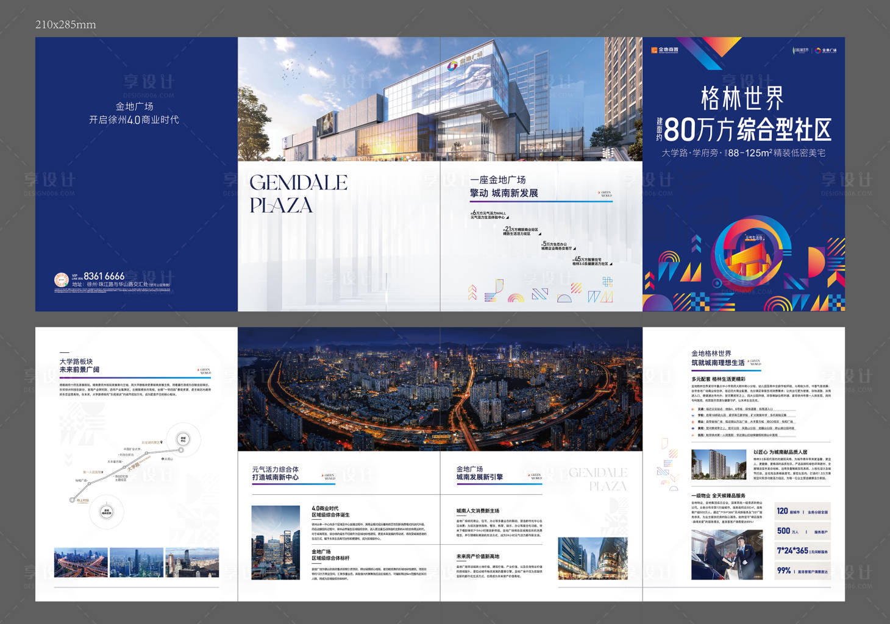
Task: Click the 一座金地广场 heading
Action: pos(498,180)
